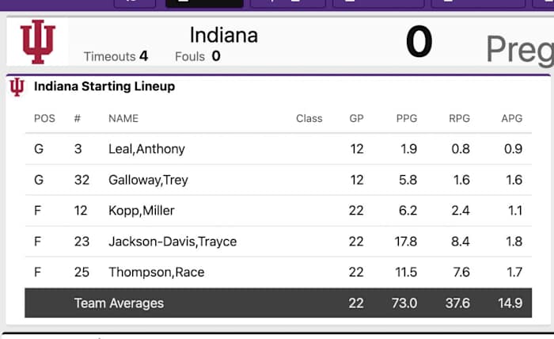The height and width of the screenshot is (339, 554).
Task: Select Jackson-Davis,Trayce in the lineup
Action: (x=173, y=242)
